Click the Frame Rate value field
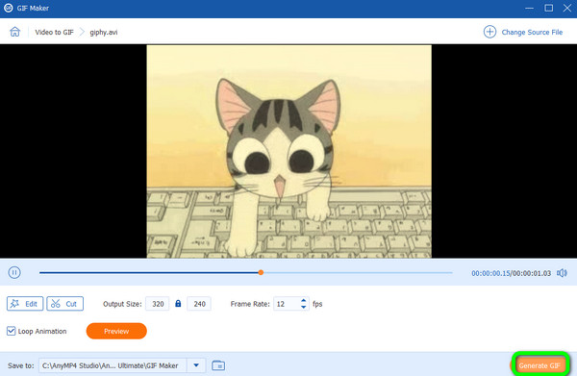This screenshot has height=376, width=577. (x=287, y=304)
